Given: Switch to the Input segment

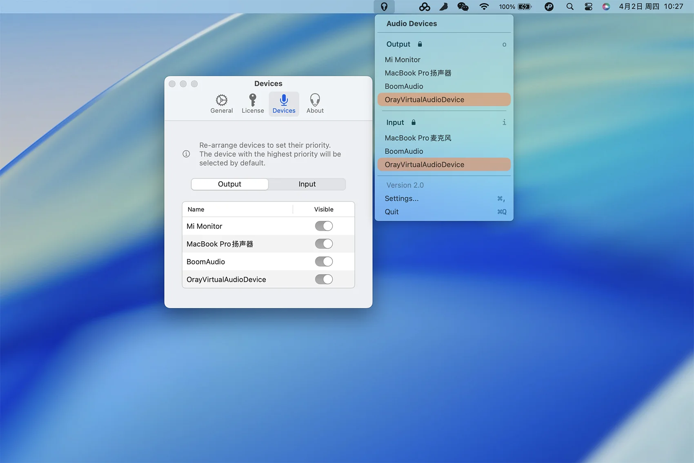Looking at the screenshot, I should click(x=307, y=184).
